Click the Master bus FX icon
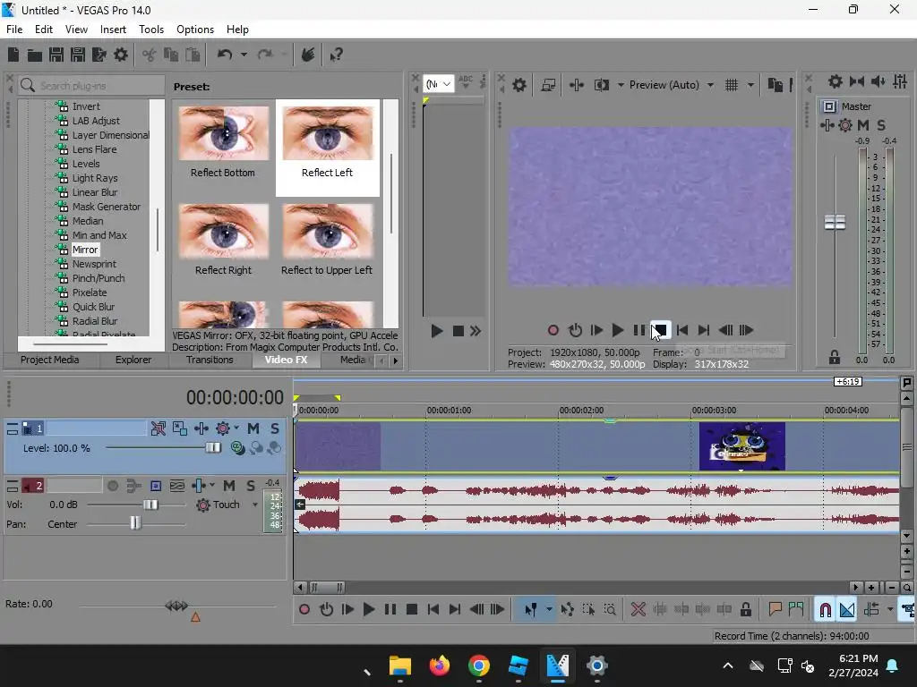This screenshot has width=917, height=687. [827, 125]
